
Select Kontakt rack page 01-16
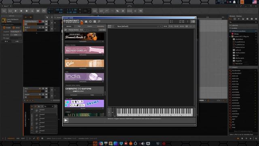point(165,26)
